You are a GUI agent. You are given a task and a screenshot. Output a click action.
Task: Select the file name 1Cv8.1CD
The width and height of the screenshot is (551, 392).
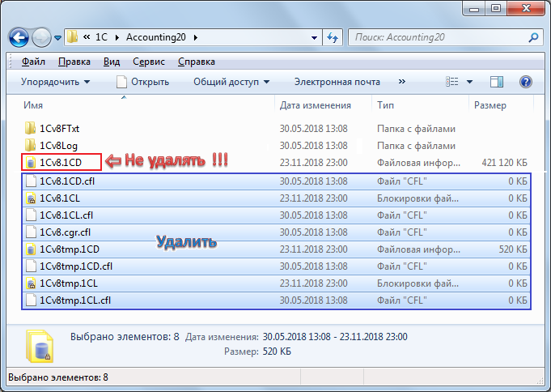pyautogui.click(x=61, y=163)
